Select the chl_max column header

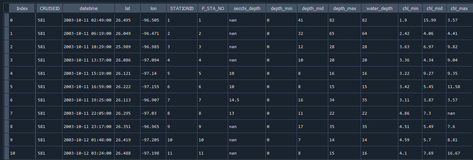coord(459,8)
